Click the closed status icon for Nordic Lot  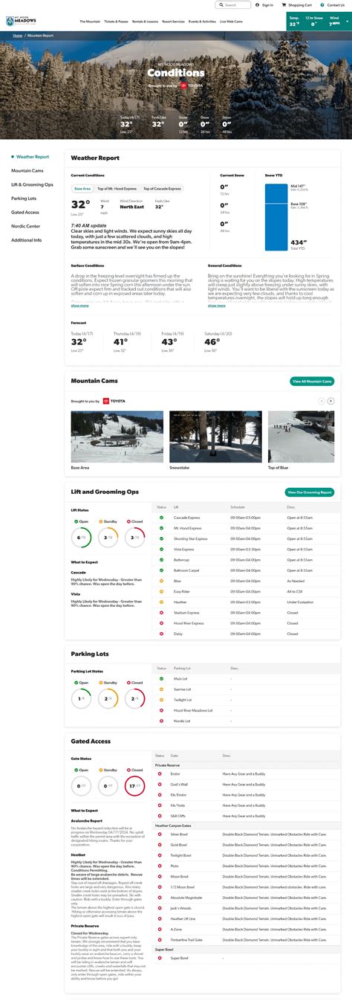(x=160, y=721)
